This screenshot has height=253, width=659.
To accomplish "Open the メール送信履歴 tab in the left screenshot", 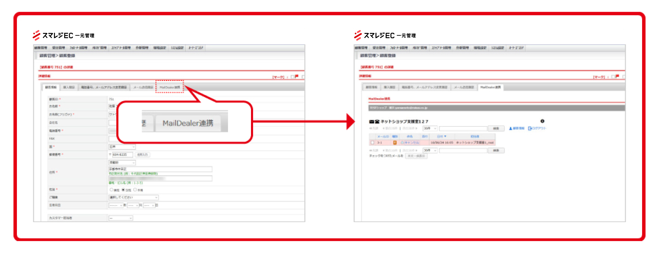I will pyautogui.click(x=143, y=87).
